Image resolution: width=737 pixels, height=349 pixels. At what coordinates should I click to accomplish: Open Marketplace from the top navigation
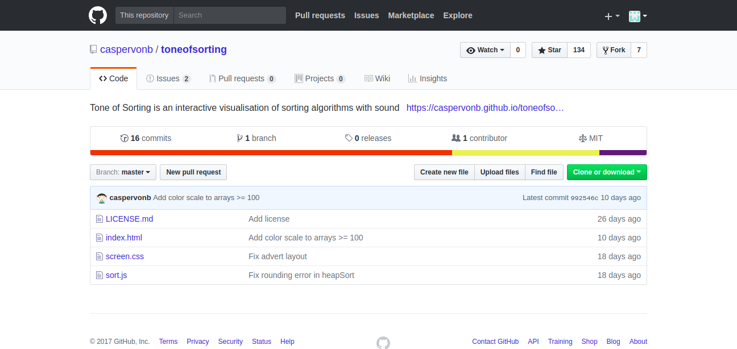pos(411,15)
